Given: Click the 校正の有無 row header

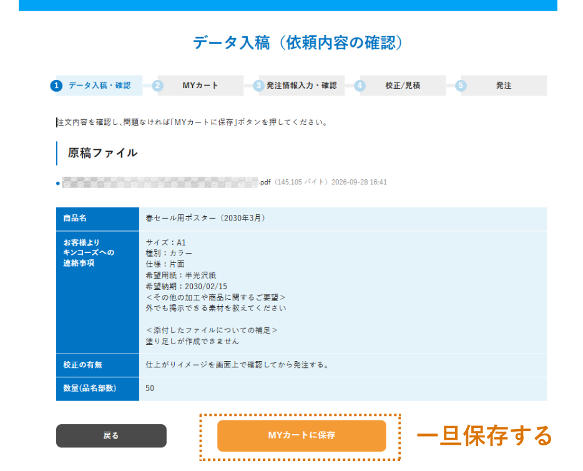Looking at the screenshot, I should 97,365.
